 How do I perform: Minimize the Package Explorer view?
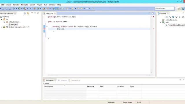35,13
